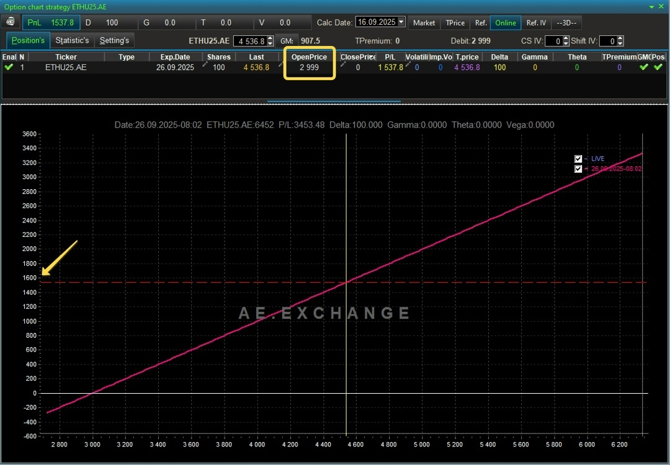Click the Delta column header
This screenshot has height=465, width=670.
(499, 57)
